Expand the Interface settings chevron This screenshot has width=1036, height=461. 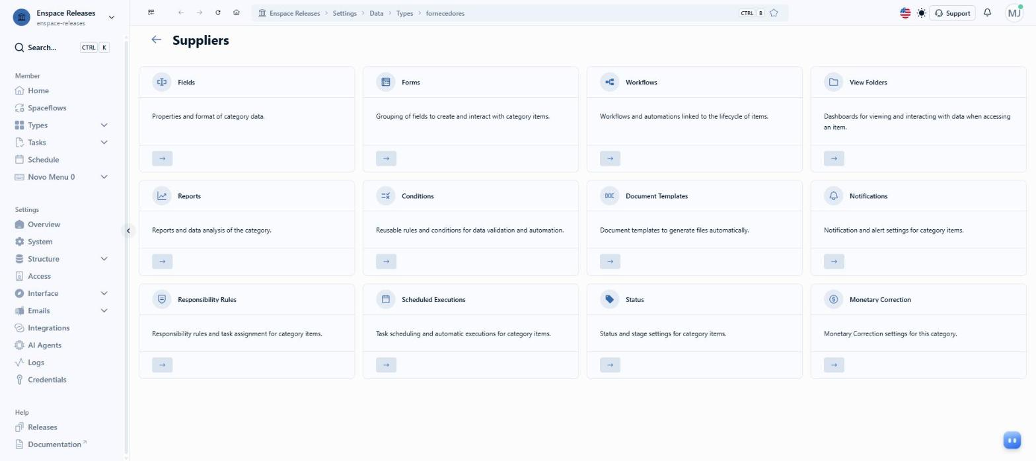[104, 293]
